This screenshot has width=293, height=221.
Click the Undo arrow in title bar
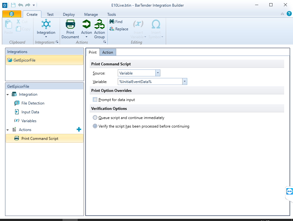click(x=21, y=5)
